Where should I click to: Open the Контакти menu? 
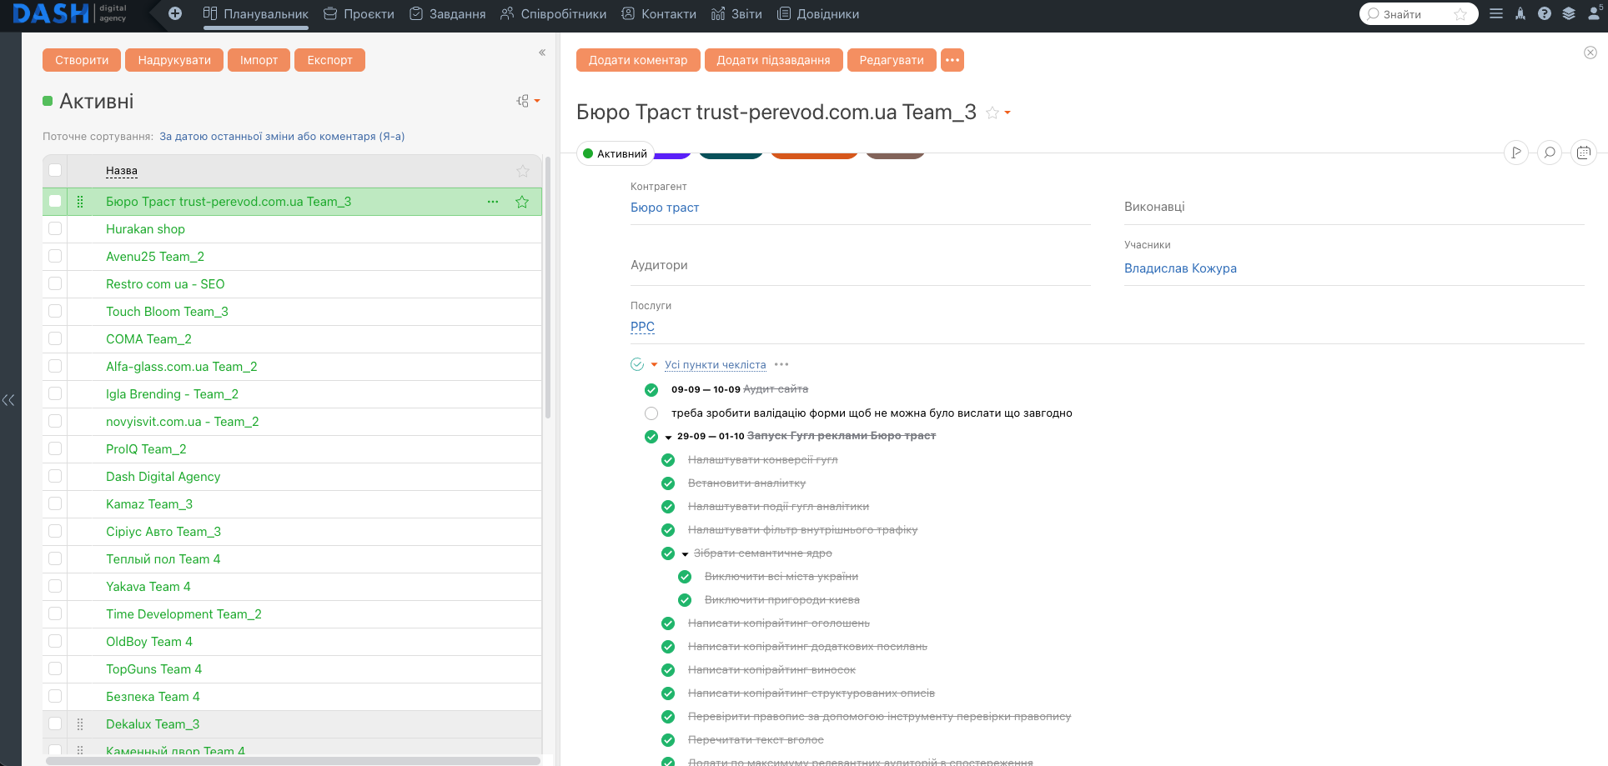(659, 13)
